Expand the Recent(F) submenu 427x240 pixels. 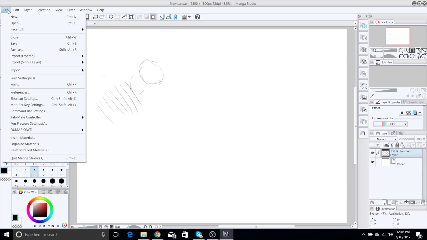(43, 29)
